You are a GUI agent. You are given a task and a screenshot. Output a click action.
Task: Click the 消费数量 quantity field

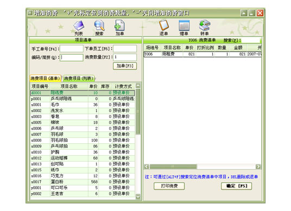click(125, 57)
